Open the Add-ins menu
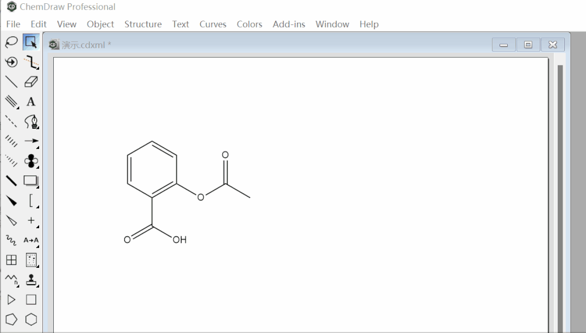This screenshot has width=586, height=333. [x=289, y=24]
